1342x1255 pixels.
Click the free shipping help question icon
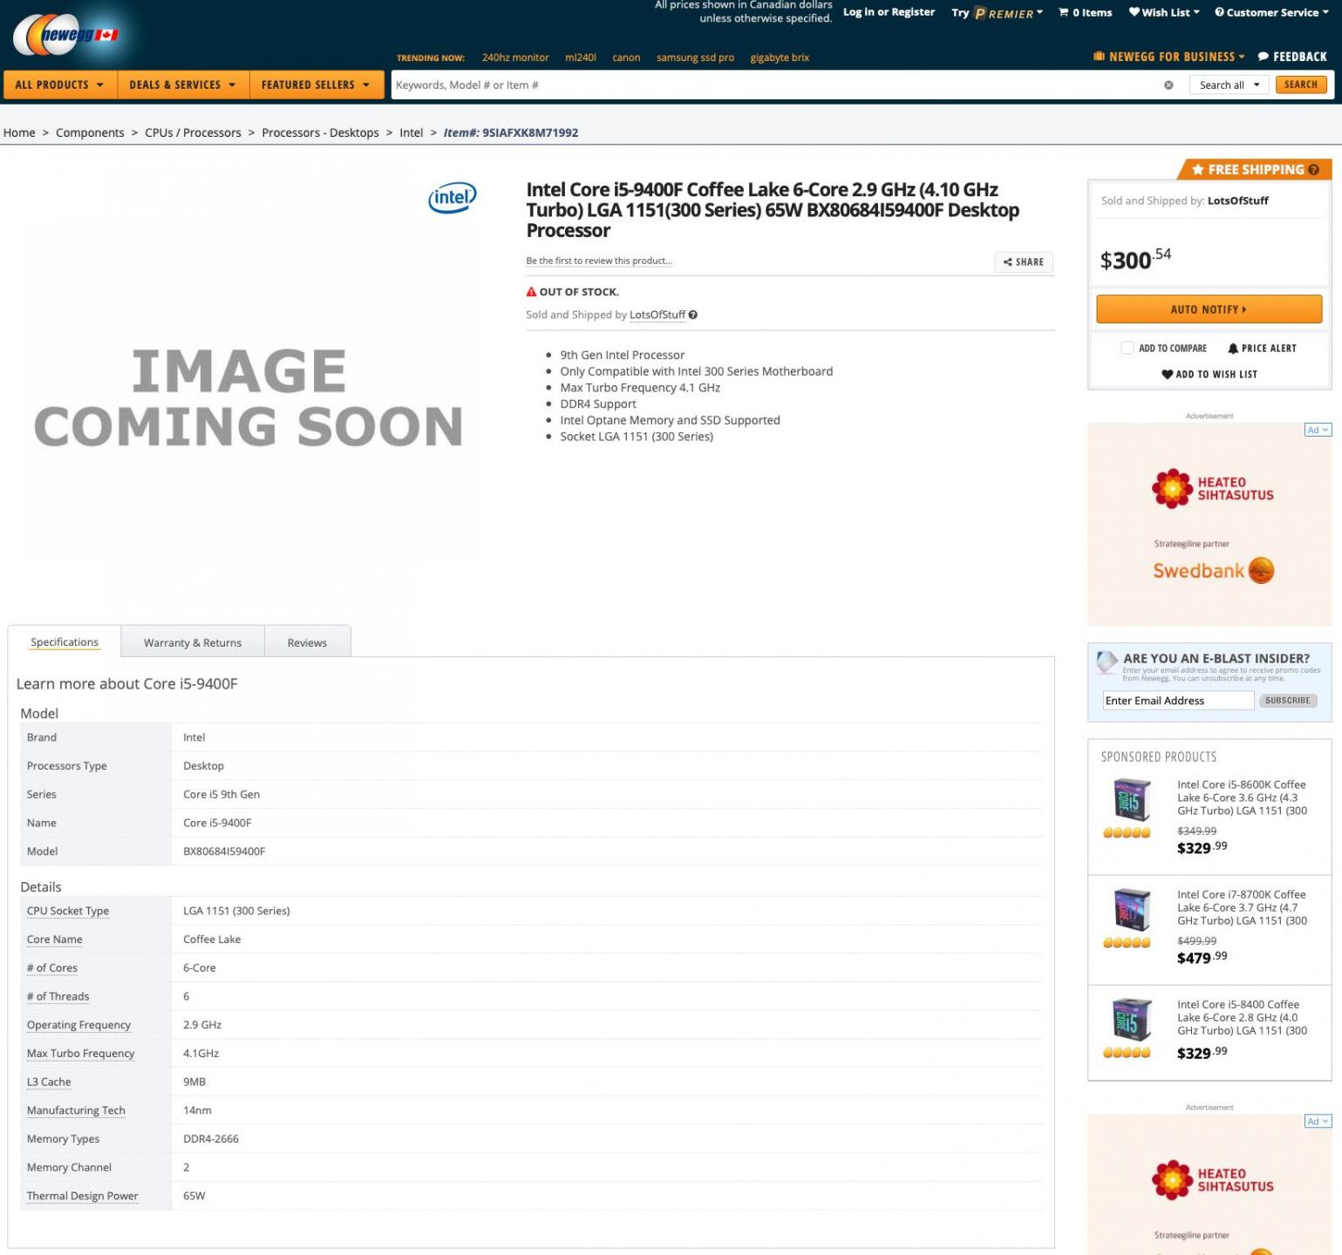point(1313,170)
